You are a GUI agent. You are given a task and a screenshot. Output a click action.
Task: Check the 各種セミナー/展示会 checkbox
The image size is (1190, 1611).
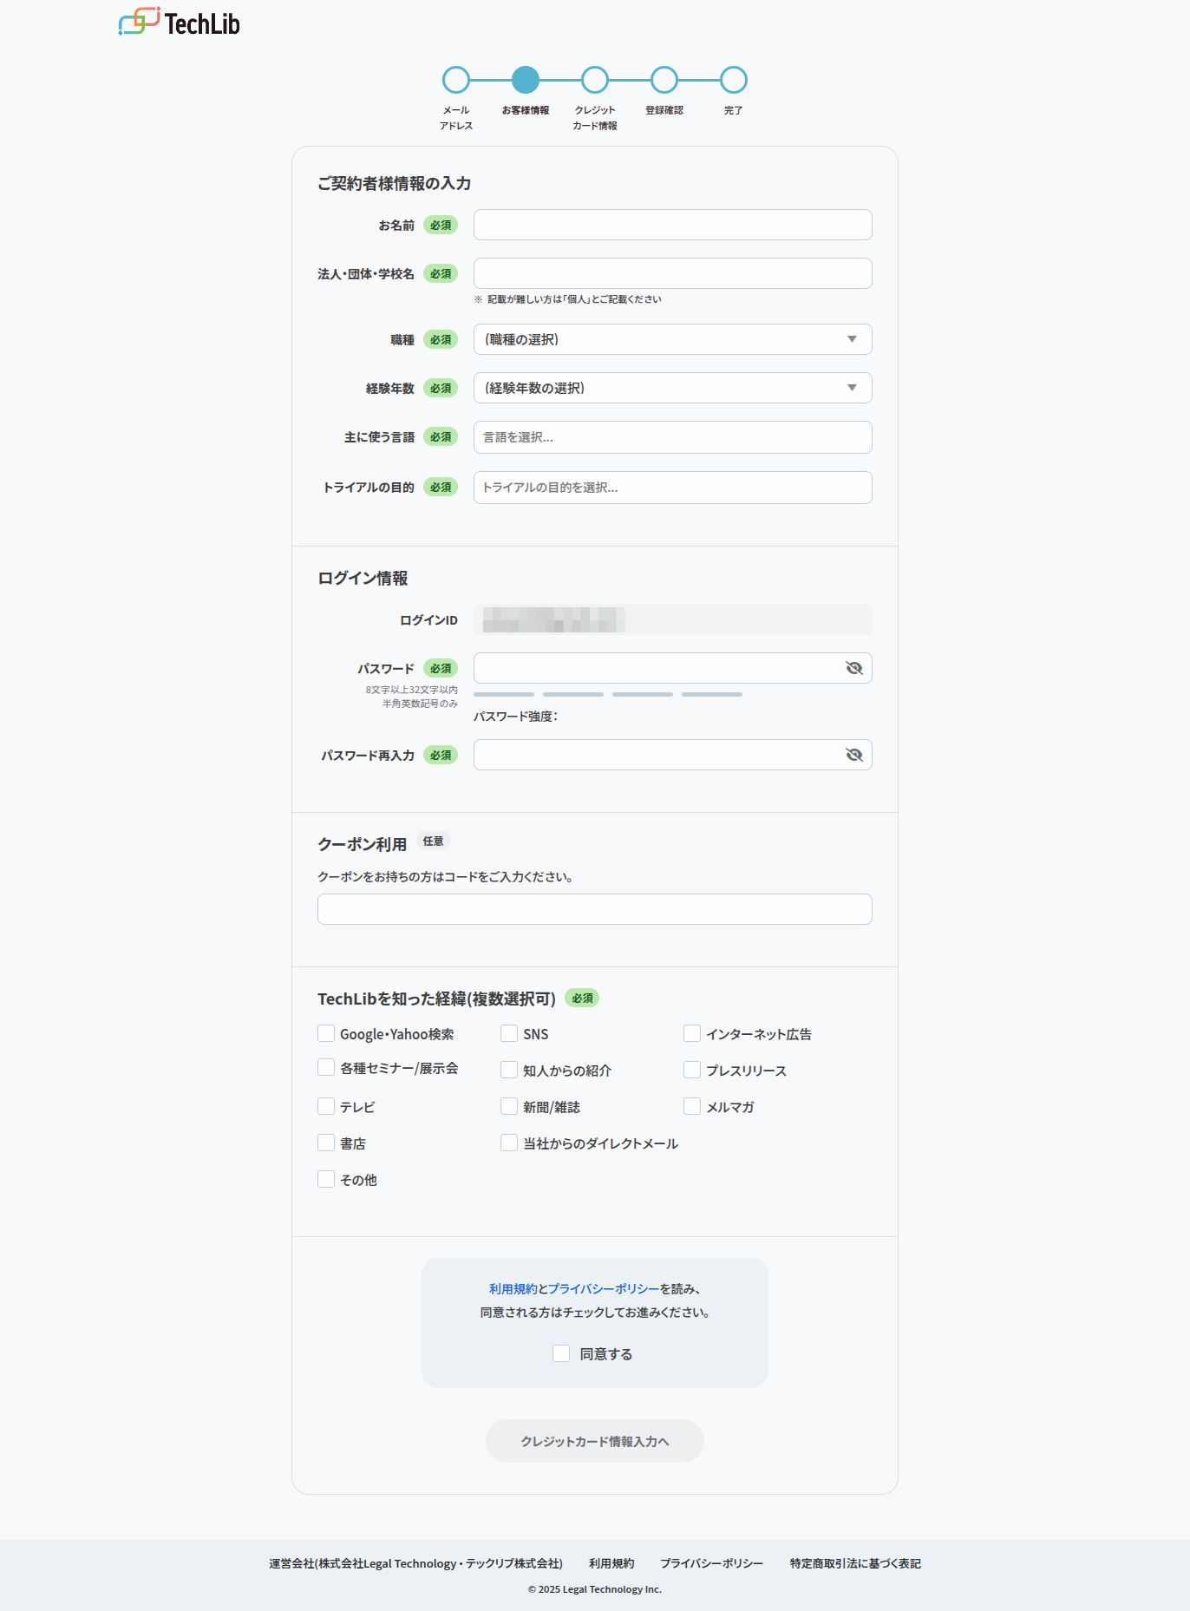(326, 1067)
